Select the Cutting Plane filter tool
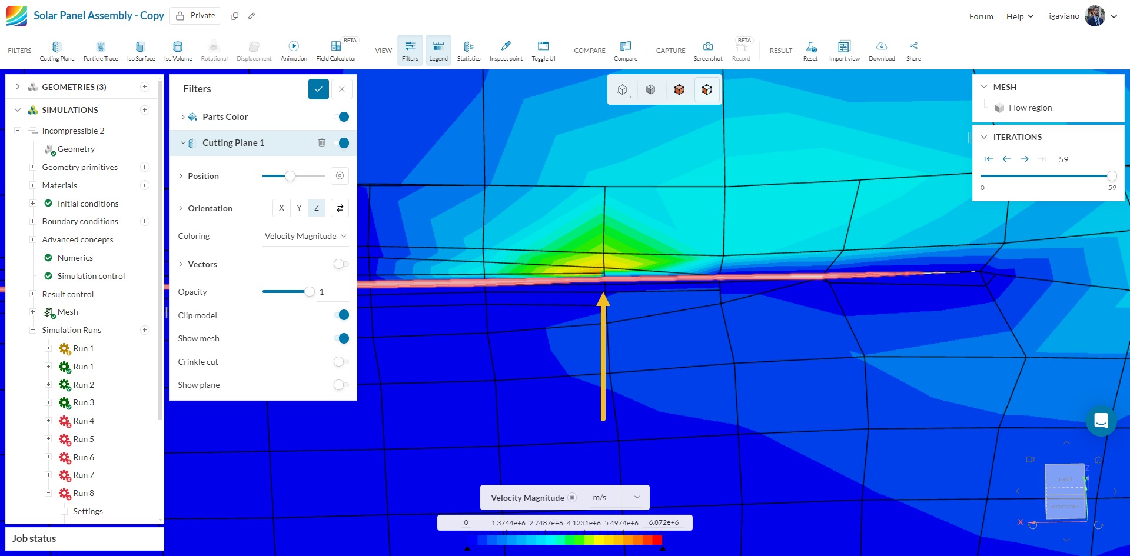 [57, 51]
